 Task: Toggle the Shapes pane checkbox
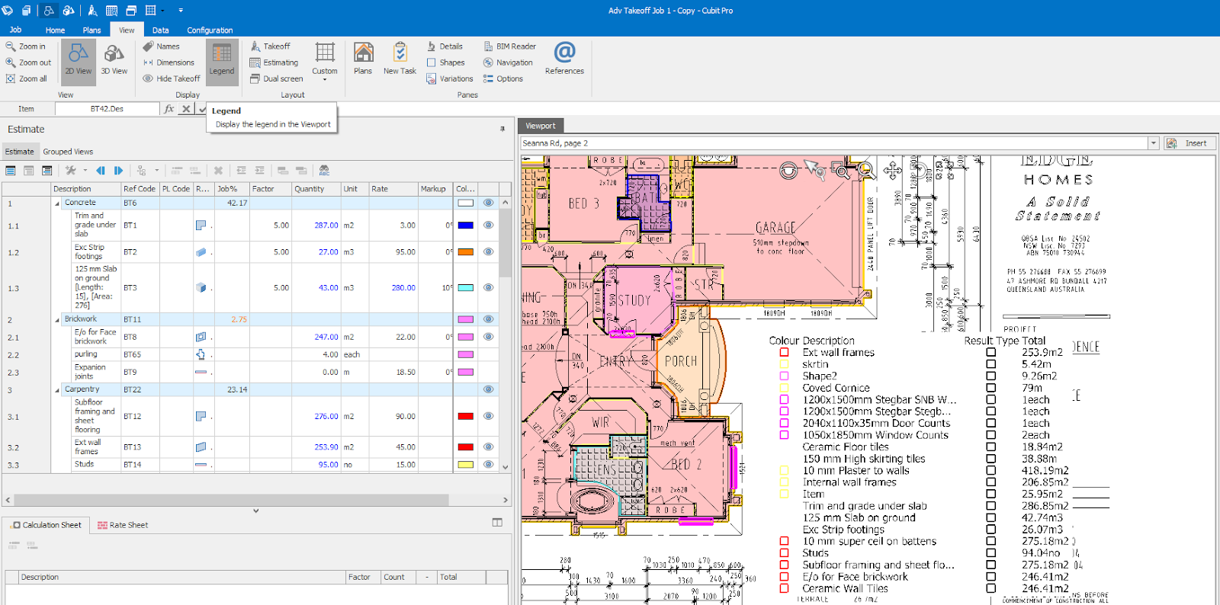[x=432, y=62]
